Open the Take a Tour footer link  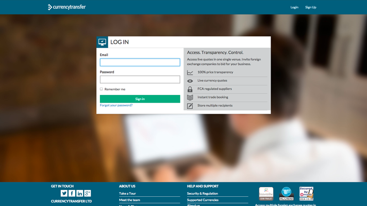127,194
